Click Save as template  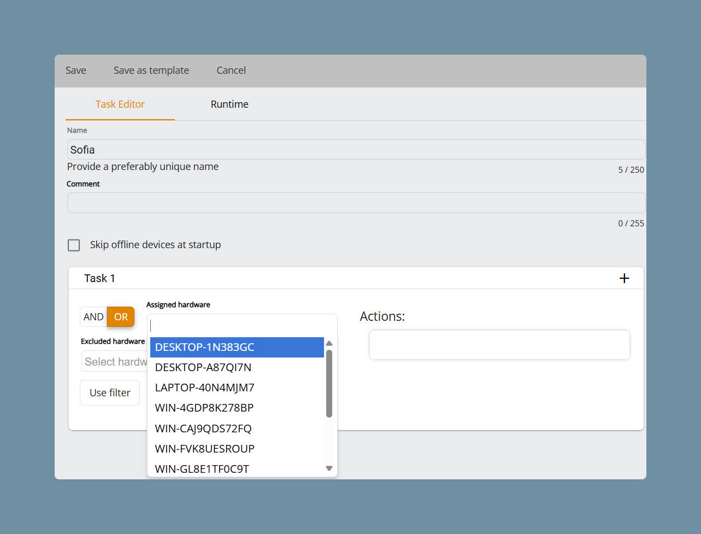[x=151, y=71]
